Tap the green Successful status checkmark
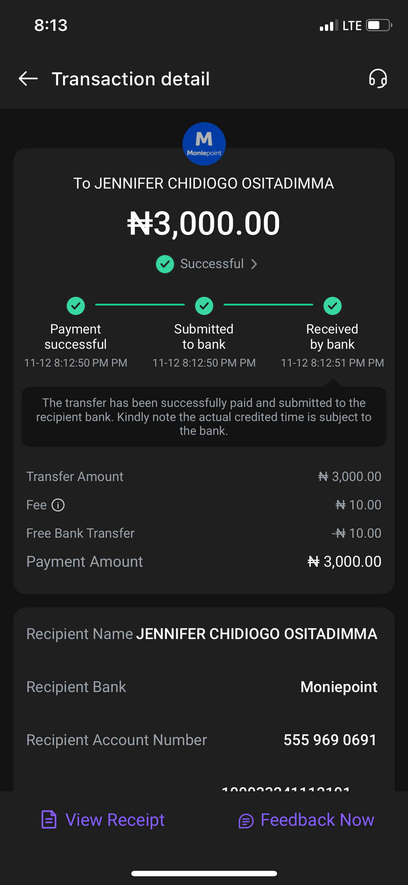The width and height of the screenshot is (408, 885). 165,264
